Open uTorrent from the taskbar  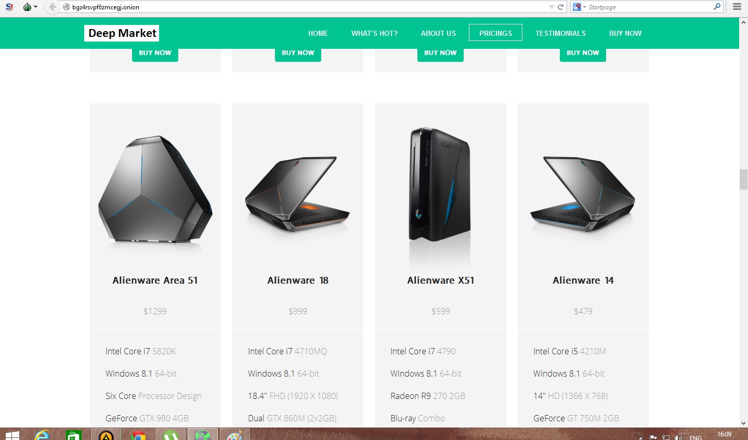[x=170, y=435]
